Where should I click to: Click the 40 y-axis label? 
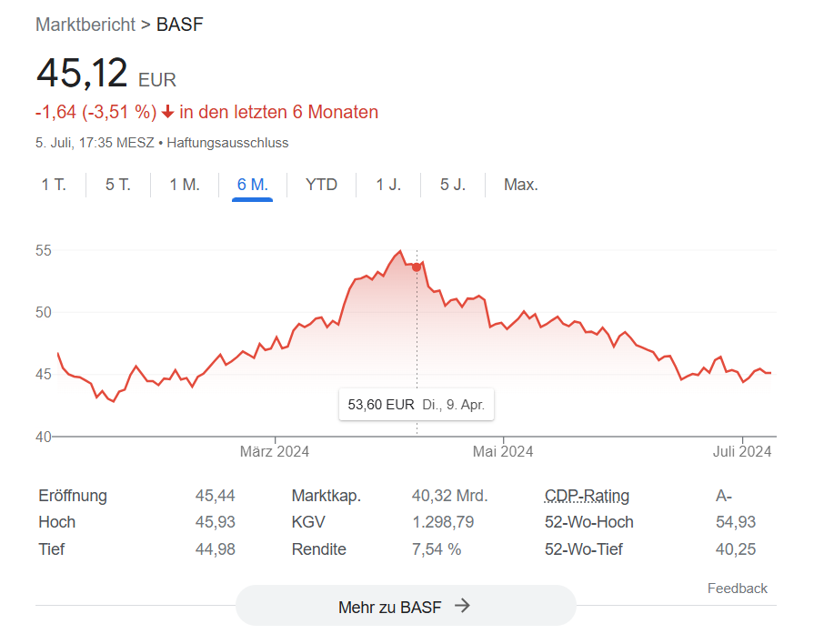(44, 438)
